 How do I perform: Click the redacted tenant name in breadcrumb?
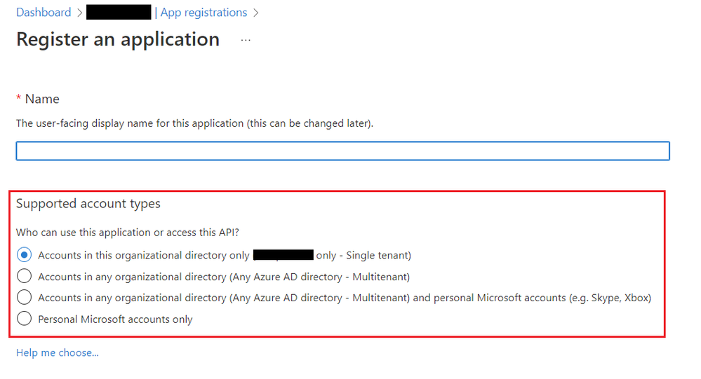[x=119, y=13]
